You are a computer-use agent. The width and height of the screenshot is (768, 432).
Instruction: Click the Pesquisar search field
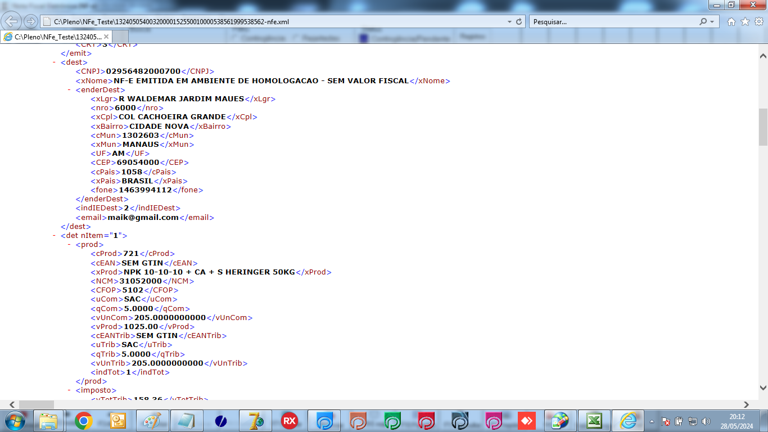(x=613, y=22)
